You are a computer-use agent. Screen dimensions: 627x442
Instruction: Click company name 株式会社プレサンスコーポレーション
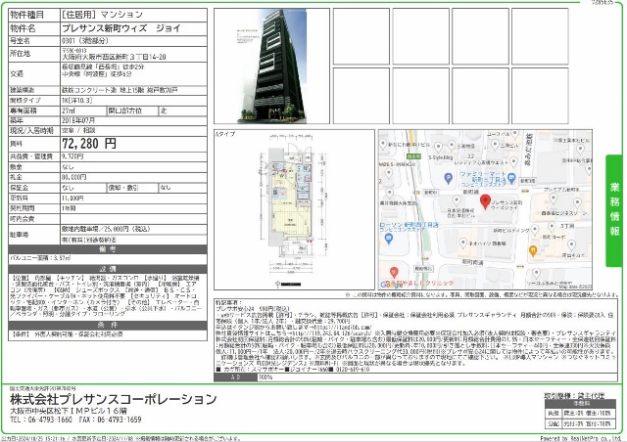pos(114,399)
